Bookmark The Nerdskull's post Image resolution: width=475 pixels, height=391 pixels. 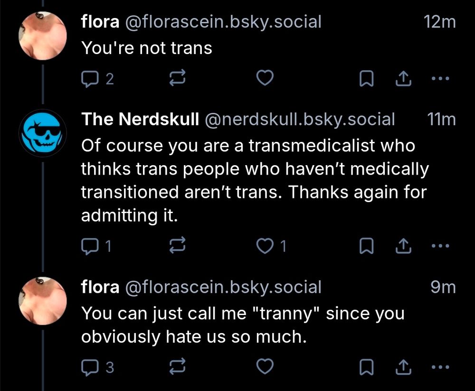(366, 246)
